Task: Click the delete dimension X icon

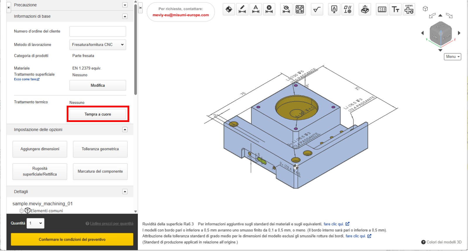Action: coord(269,9)
